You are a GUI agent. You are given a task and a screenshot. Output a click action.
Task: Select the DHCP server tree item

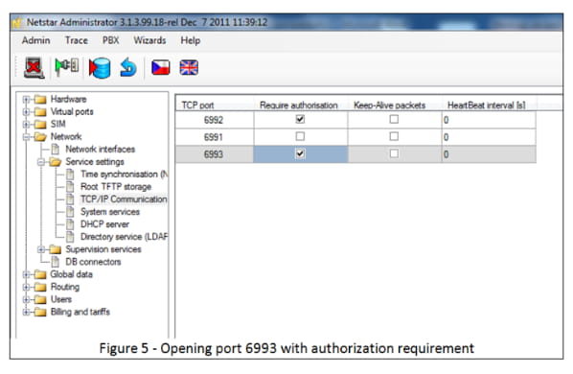(x=104, y=224)
